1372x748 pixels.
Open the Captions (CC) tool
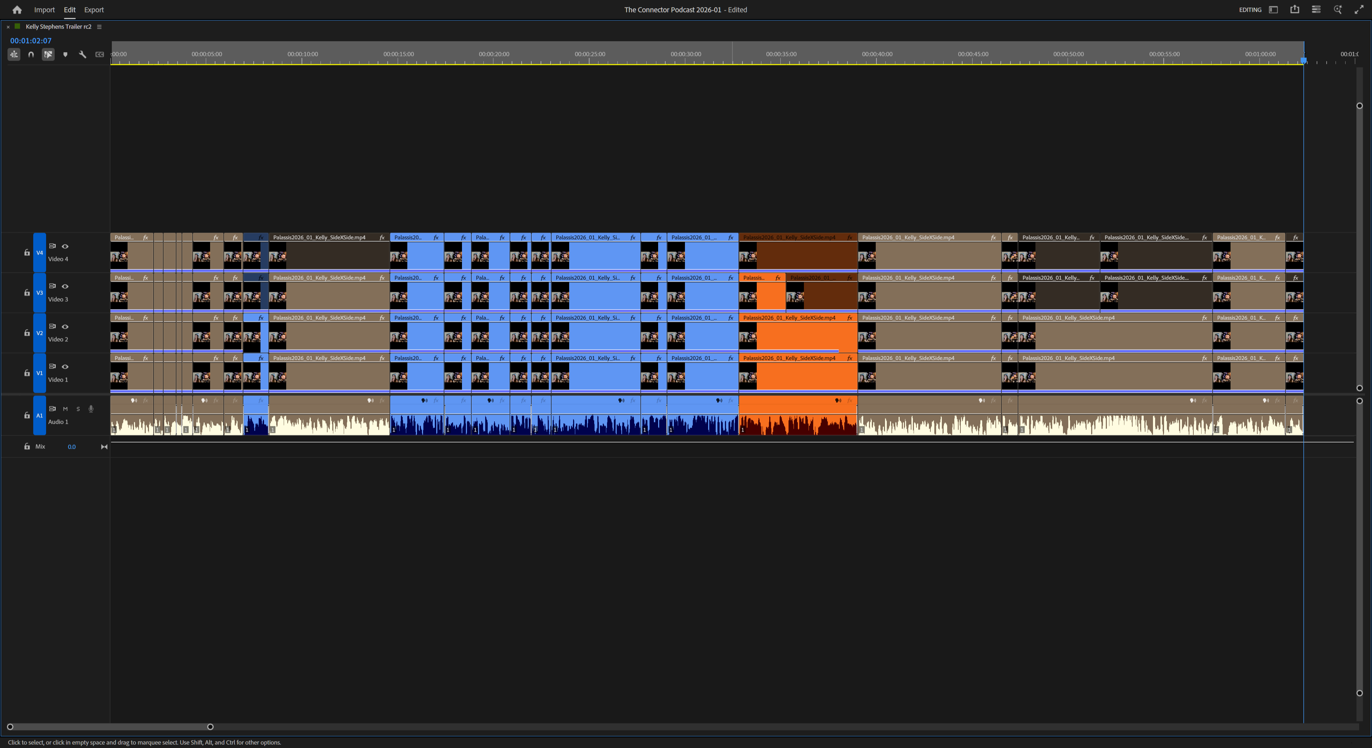[x=100, y=54]
